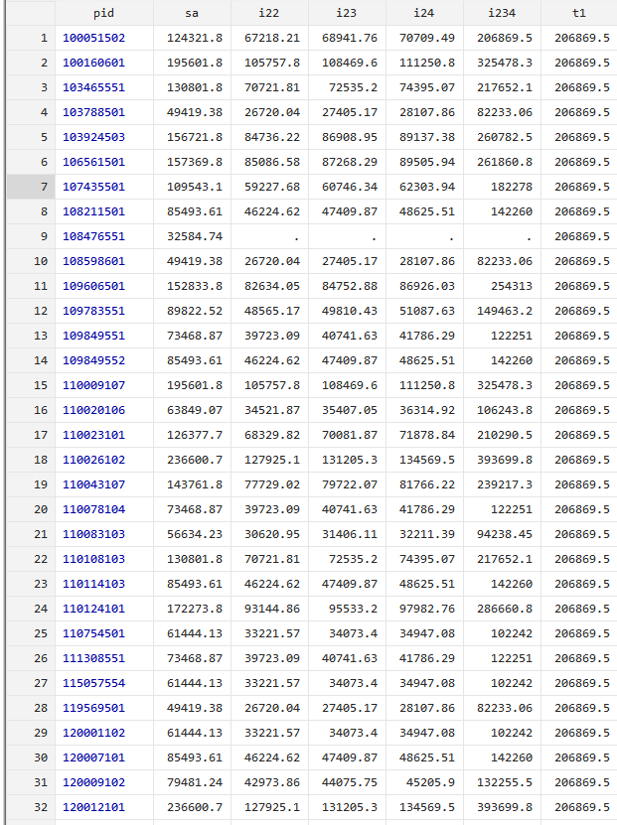Click i24 value 62303.94
The image size is (617, 825).
(424, 187)
